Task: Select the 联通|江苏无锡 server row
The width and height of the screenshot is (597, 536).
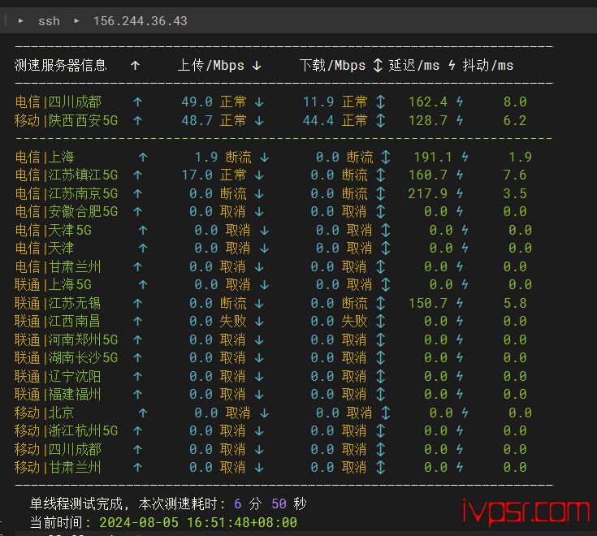Action: [270, 303]
